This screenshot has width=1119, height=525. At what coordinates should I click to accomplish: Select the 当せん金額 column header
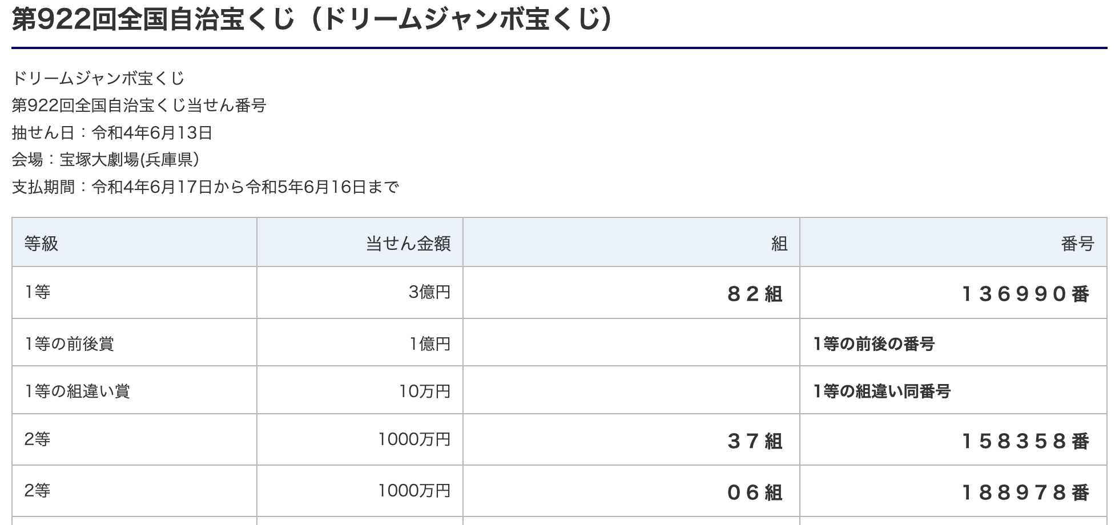[x=408, y=244]
